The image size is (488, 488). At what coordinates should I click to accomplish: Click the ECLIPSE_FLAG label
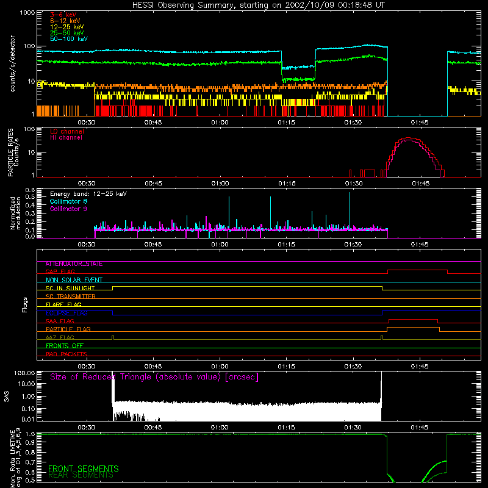[x=66, y=313]
